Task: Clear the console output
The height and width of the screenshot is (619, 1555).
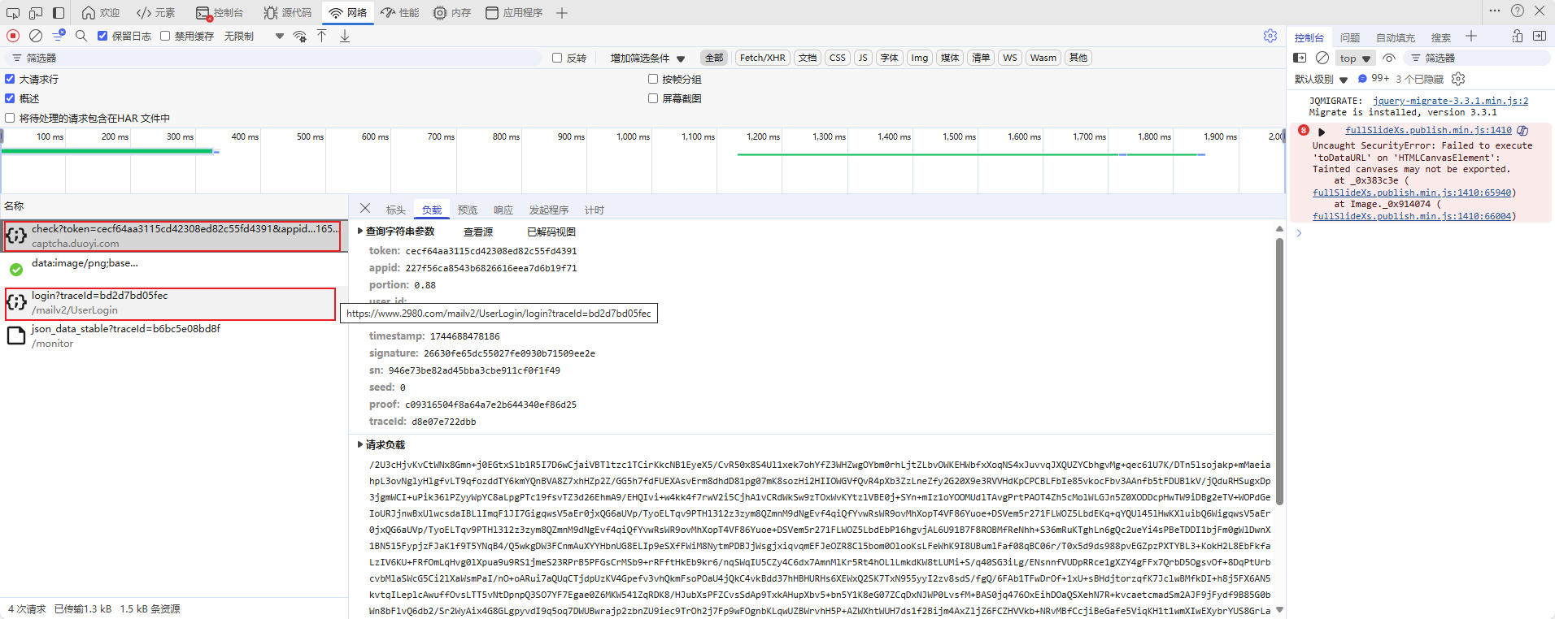Action: tap(1322, 58)
